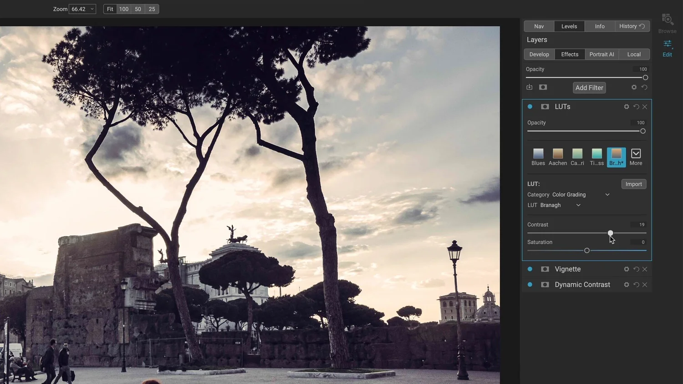Toggle the LUTs filter on or off
683x384 pixels.
click(530, 106)
